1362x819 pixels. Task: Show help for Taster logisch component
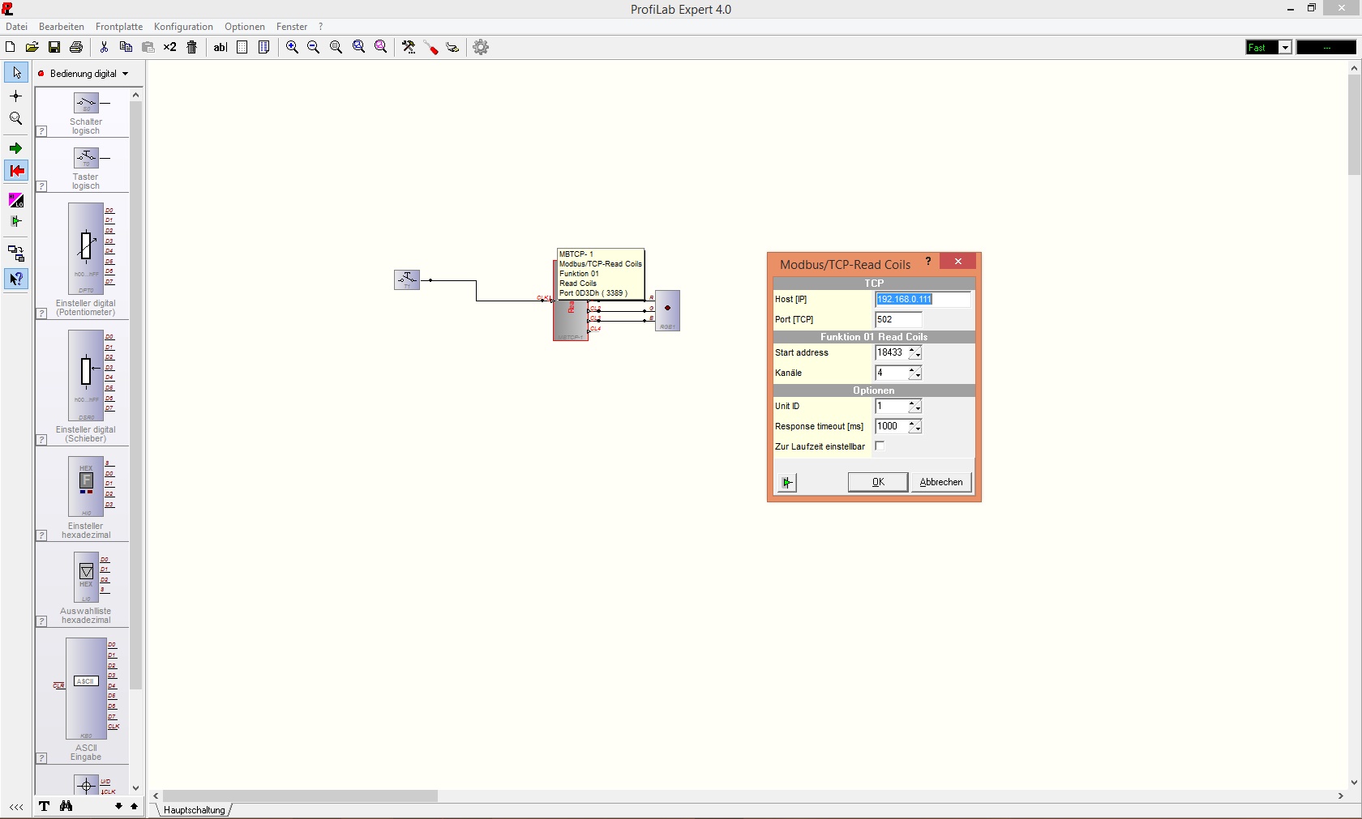[x=42, y=186]
